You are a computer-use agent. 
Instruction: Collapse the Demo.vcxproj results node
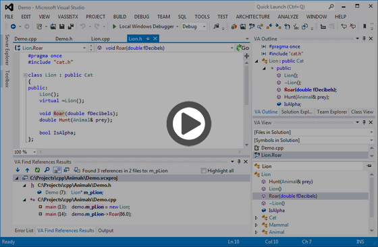click(17, 178)
